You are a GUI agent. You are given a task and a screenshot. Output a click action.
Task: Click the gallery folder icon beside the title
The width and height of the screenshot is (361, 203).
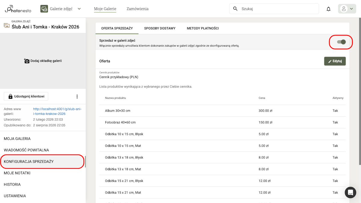pos(7,26)
